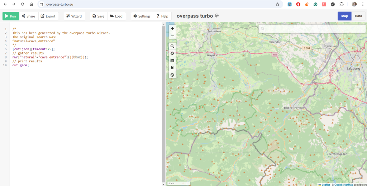Image resolution: width=367 pixels, height=186 pixels.
Task: Click the '// print results' comment
Action: pos(27,61)
